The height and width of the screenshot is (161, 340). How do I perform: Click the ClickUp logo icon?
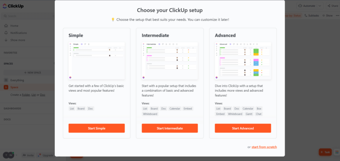5,6
